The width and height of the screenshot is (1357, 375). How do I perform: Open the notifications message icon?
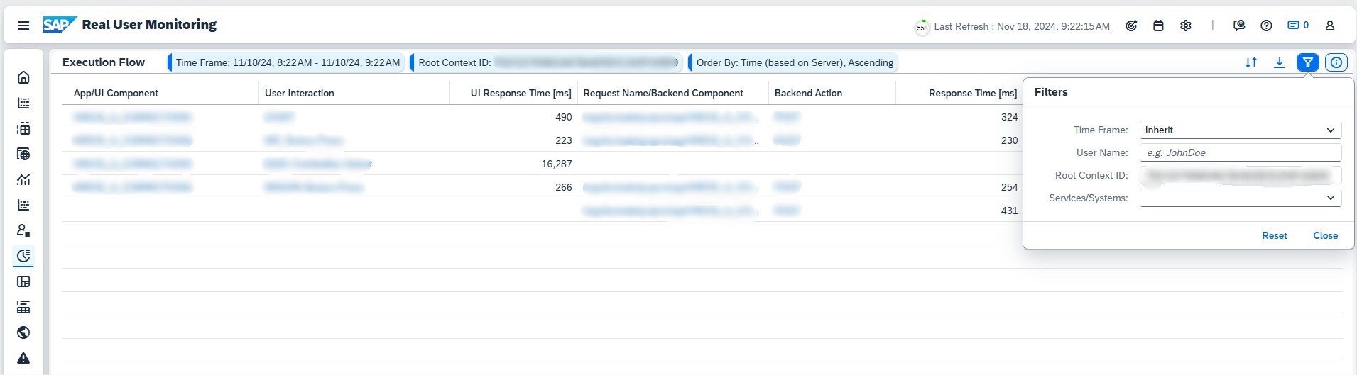1297,26
